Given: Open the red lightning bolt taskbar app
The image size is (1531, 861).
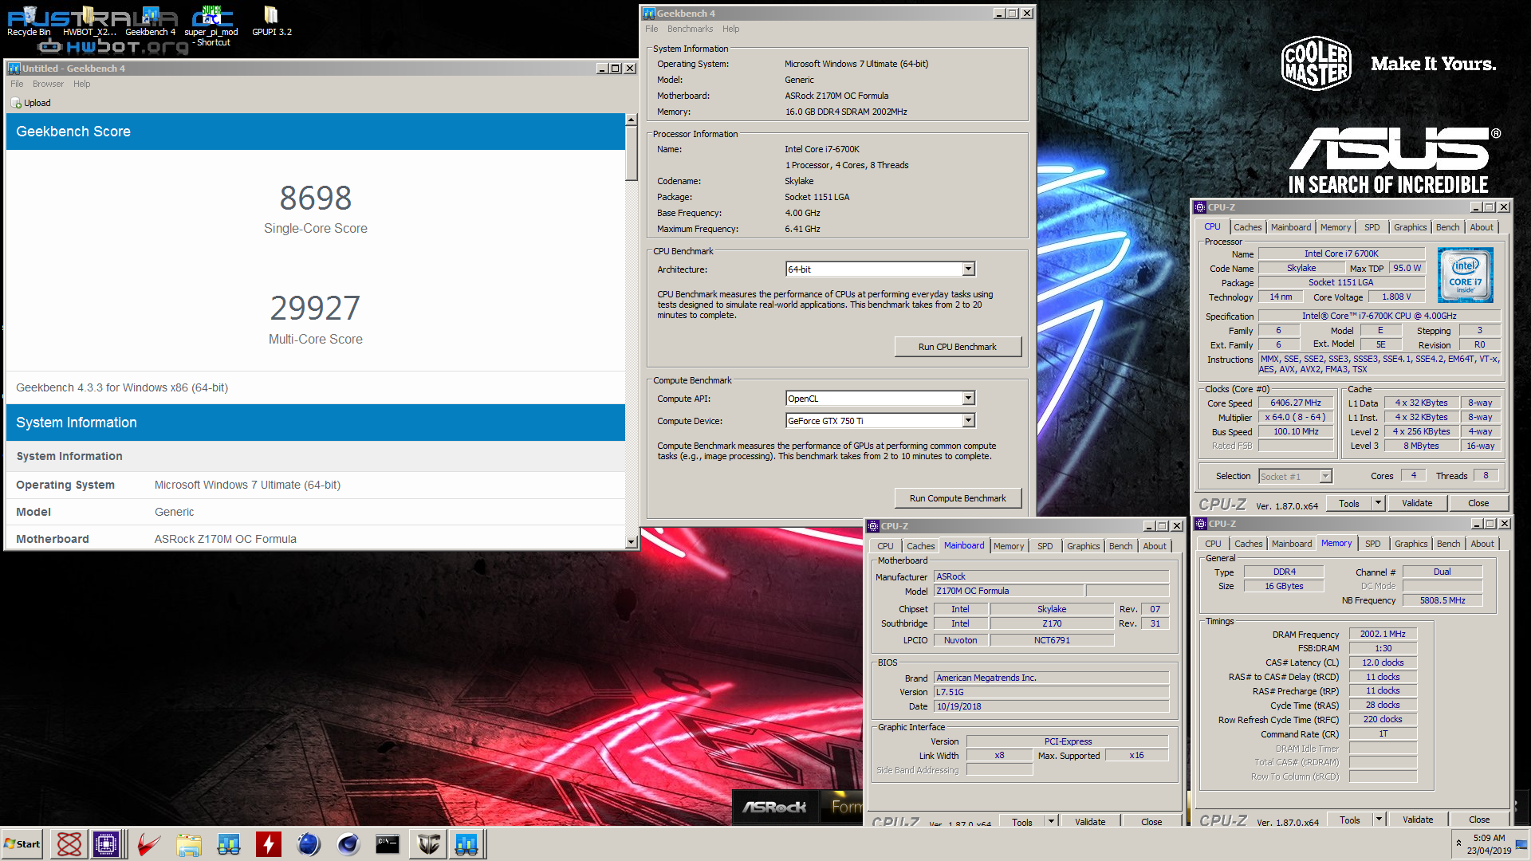Looking at the screenshot, I should (x=269, y=844).
